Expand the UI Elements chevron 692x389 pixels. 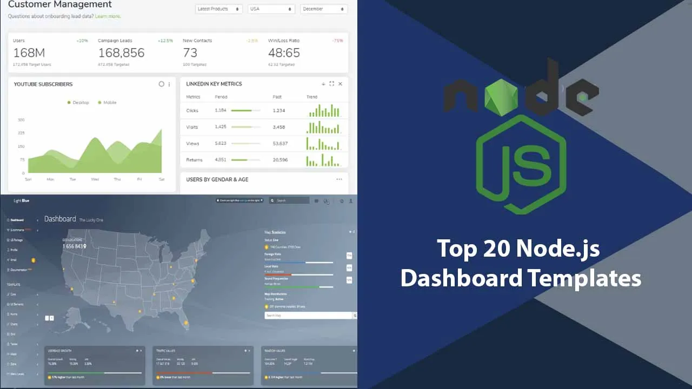pyautogui.click(x=37, y=305)
